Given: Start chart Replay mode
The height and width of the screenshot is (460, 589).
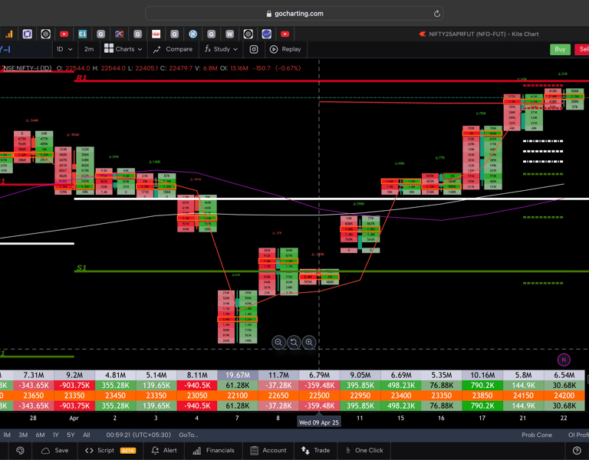Looking at the screenshot, I should coord(285,49).
